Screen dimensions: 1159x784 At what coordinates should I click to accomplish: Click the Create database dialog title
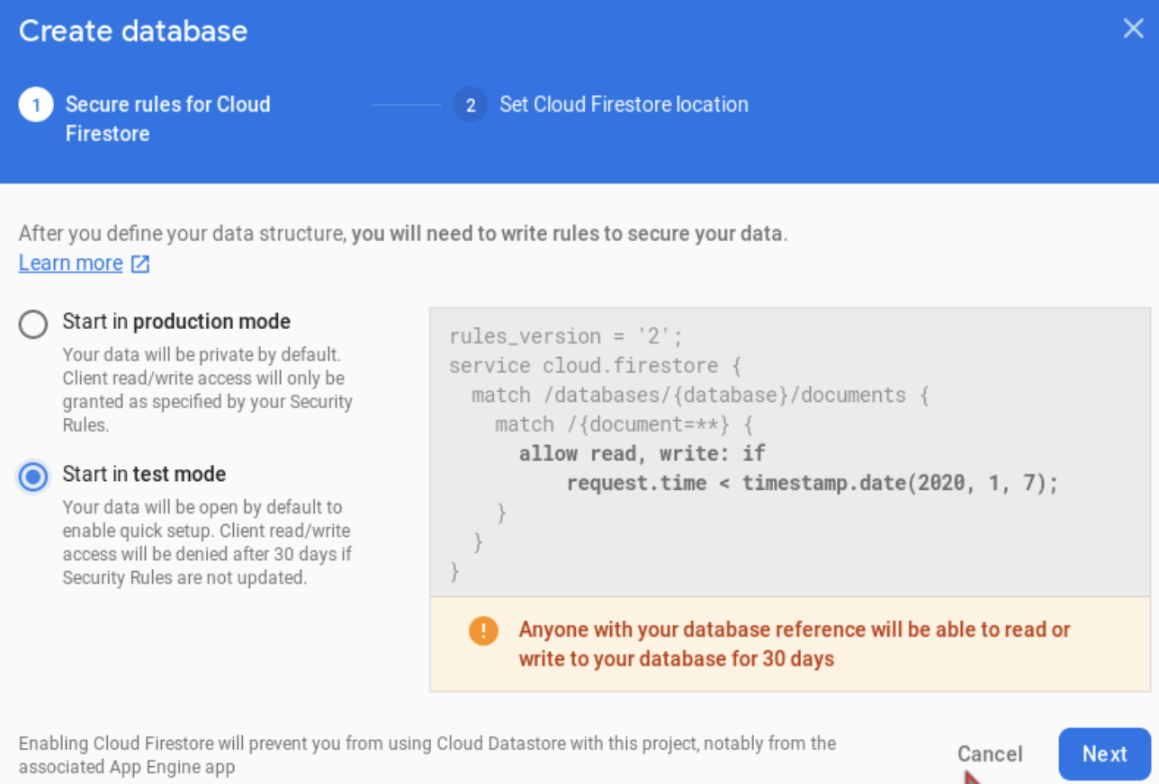[x=133, y=31]
